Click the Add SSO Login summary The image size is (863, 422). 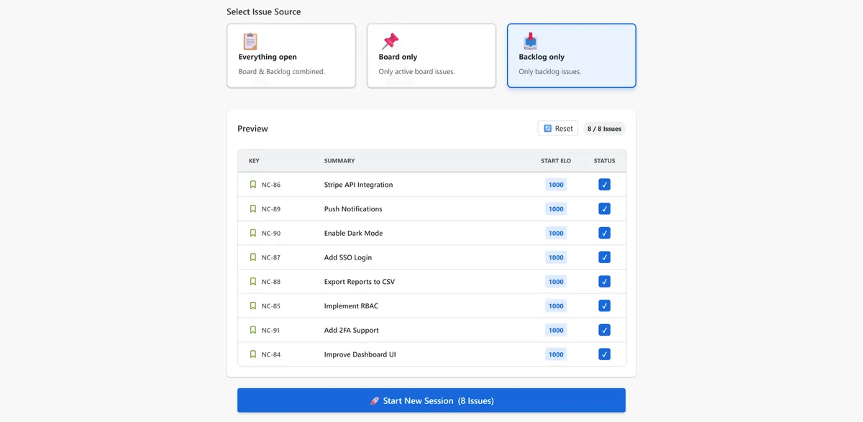[348, 257]
